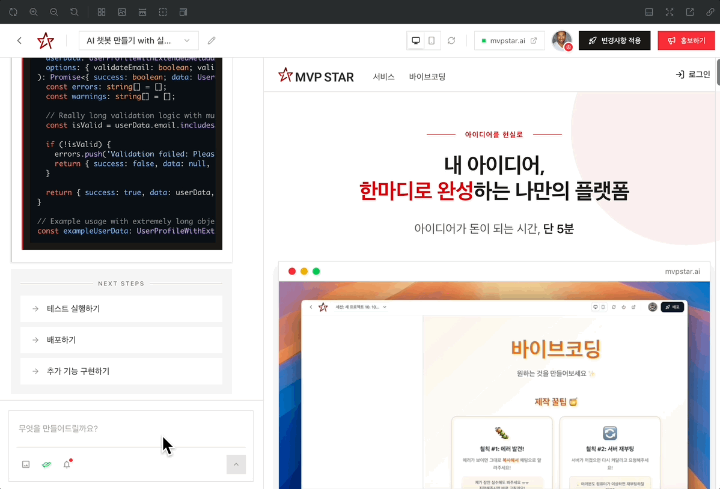Enter fullscreen preview mode
720x489 pixels.
point(670,11)
